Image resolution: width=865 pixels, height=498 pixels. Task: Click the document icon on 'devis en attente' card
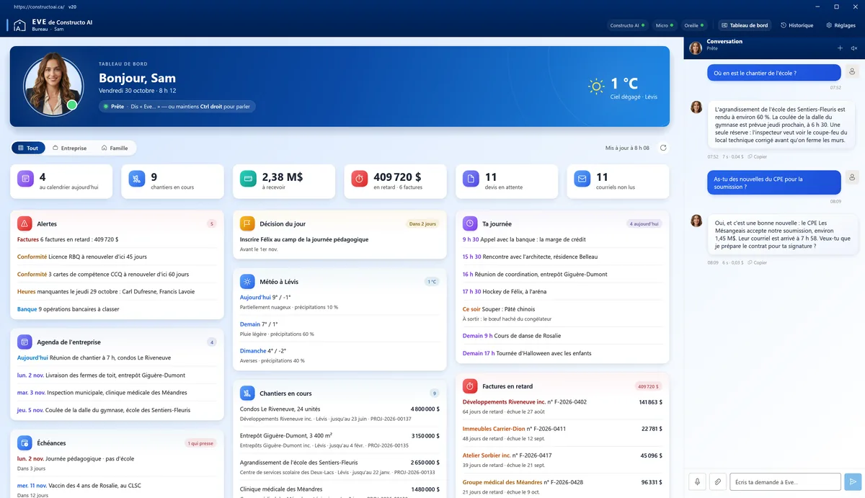click(x=471, y=178)
